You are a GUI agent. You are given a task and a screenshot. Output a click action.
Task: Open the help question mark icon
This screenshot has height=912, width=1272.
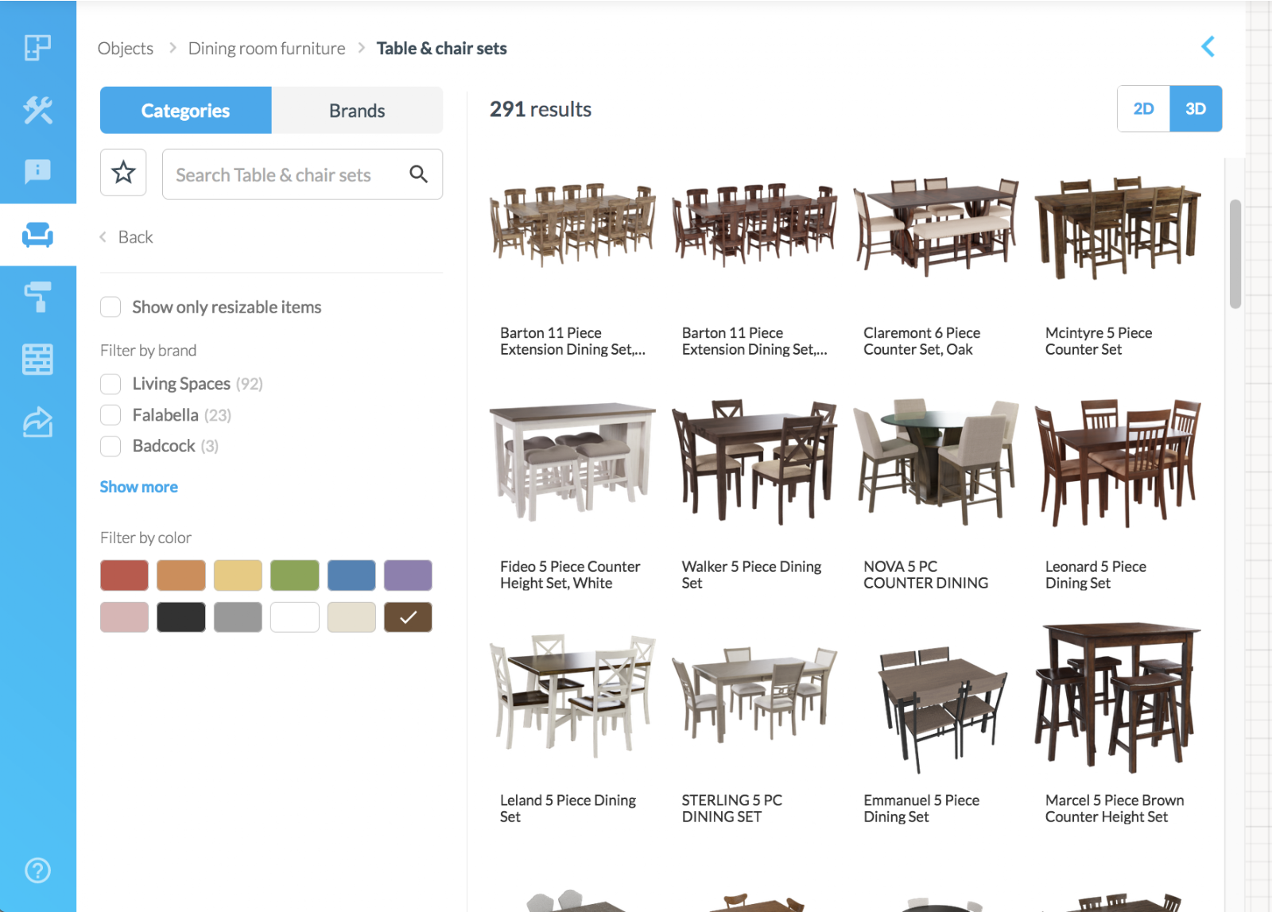(37, 871)
